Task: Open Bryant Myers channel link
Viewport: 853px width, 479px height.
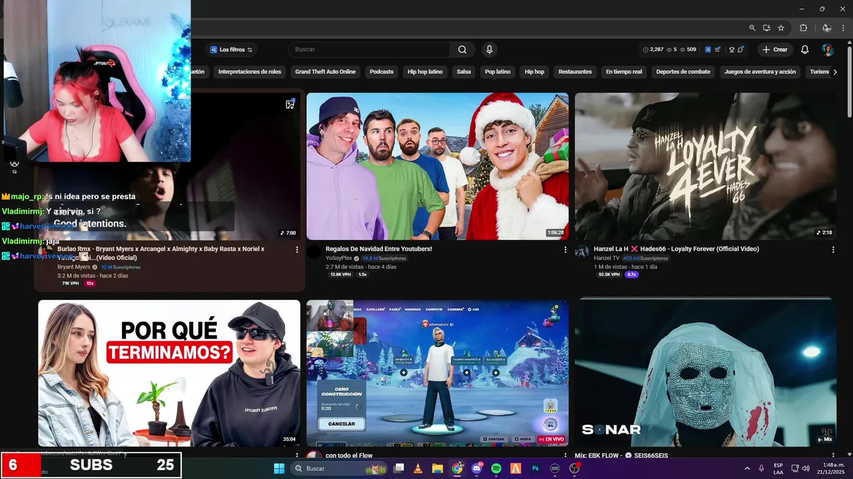Action: (73, 267)
